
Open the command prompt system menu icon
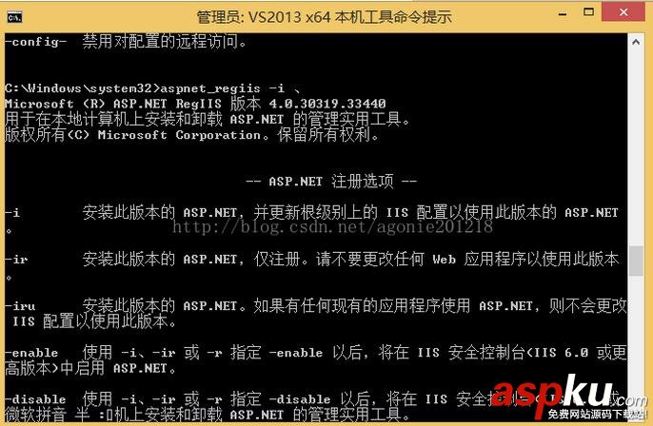(14, 17)
